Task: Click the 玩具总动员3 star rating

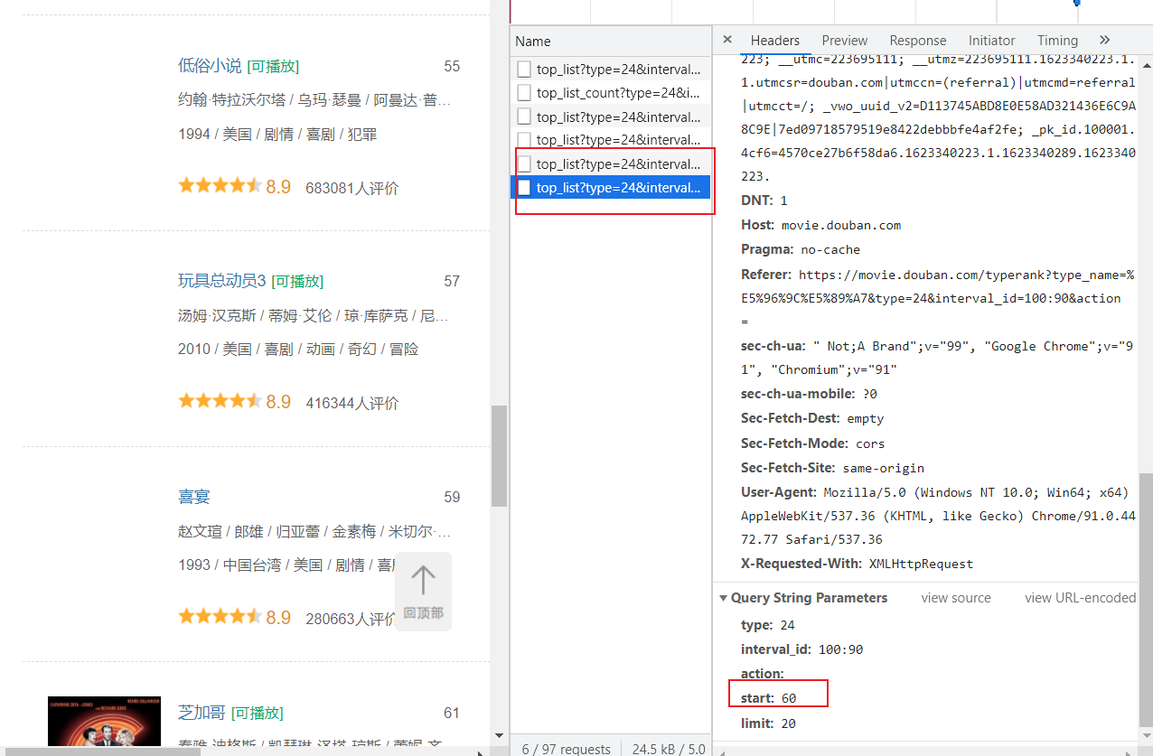Action: point(220,401)
